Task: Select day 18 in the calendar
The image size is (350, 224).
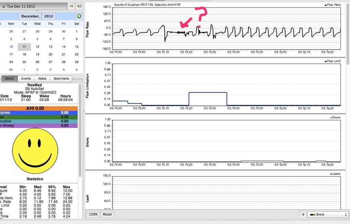Action: click(x=24, y=54)
